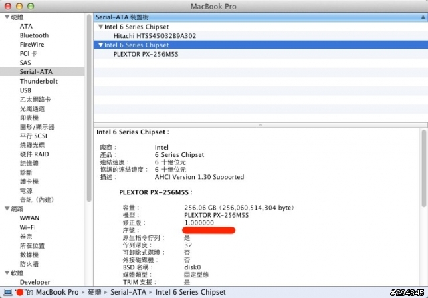Click MacBook Pro path bar segment
Image resolution: width=428 pixels, height=298 pixels.
coord(57,292)
